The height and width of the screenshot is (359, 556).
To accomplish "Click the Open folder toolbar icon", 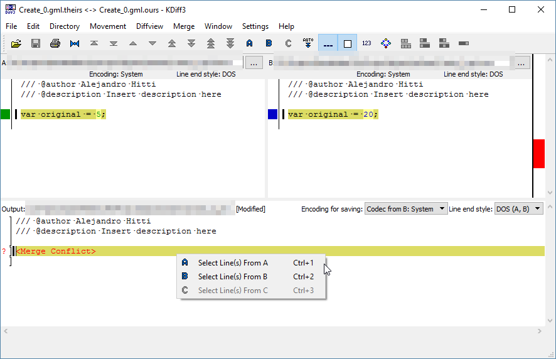I will pyautogui.click(x=16, y=43).
